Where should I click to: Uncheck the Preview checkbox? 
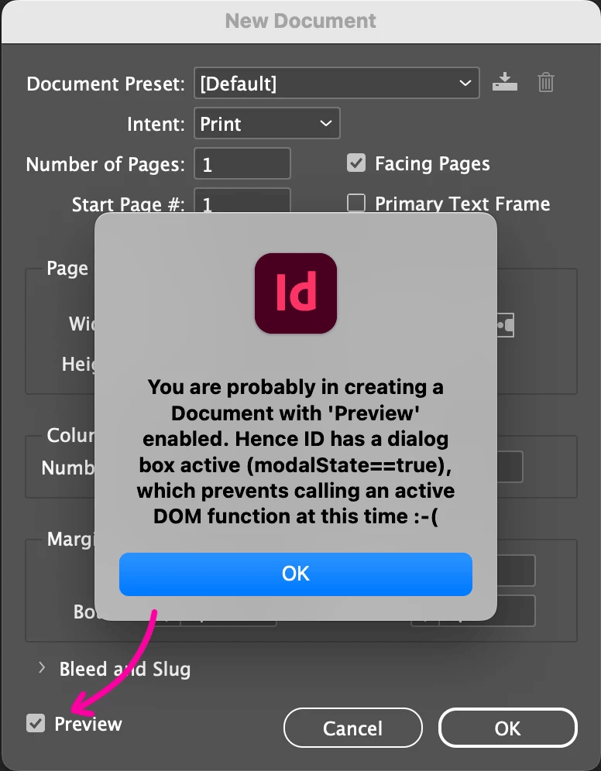click(x=36, y=724)
